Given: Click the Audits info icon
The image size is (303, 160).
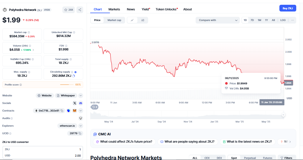Looking at the screenshot, I should tap(12, 118).
